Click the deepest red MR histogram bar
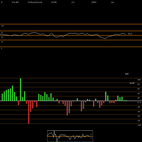This screenshot has width=142, height=142. [x=29, y=112]
